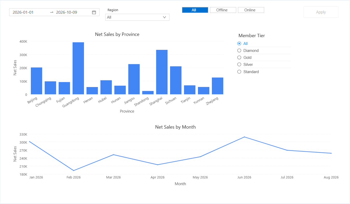
Task: Select the All channel tab
Action: pos(195,10)
